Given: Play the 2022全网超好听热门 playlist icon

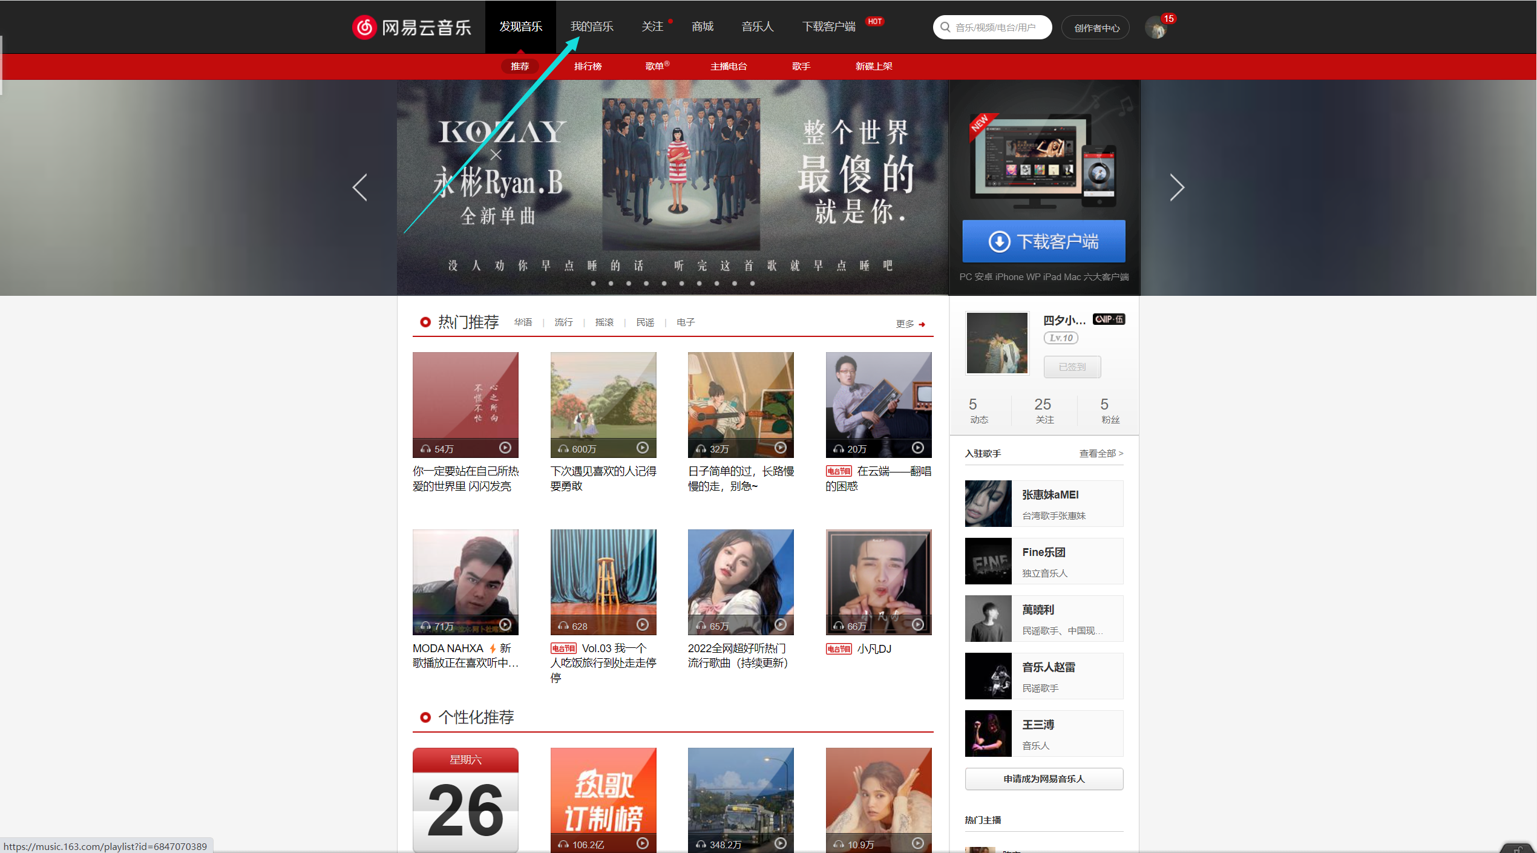Looking at the screenshot, I should tap(781, 625).
